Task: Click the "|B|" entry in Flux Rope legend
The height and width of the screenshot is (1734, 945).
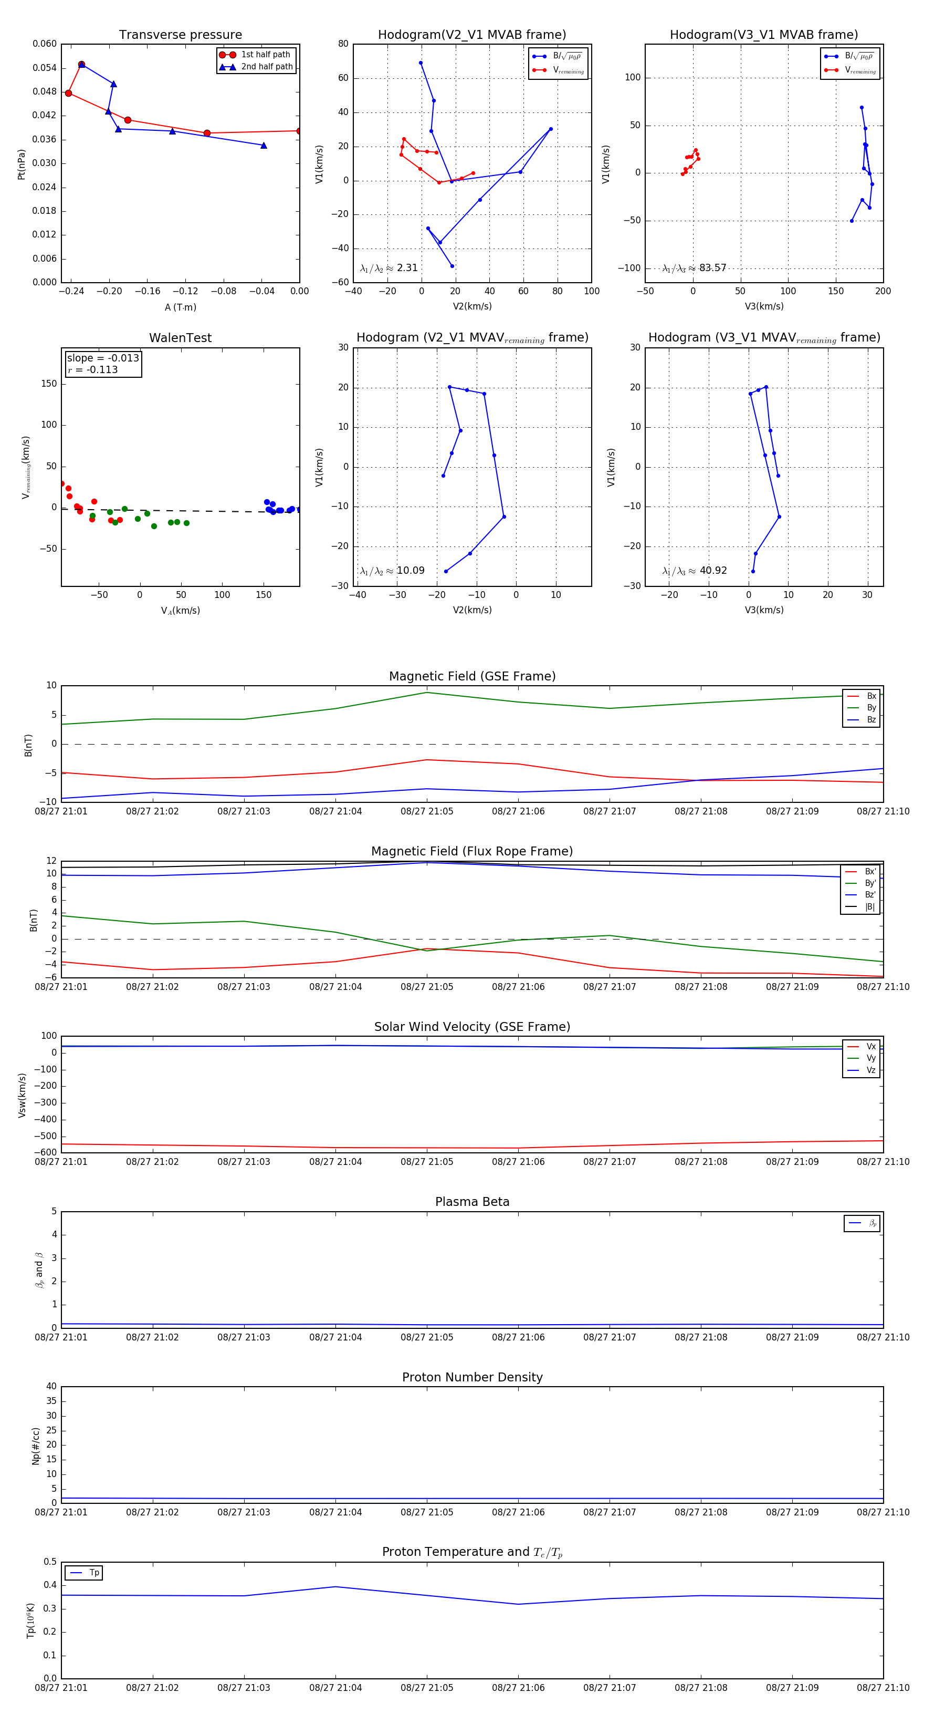Action: [861, 907]
